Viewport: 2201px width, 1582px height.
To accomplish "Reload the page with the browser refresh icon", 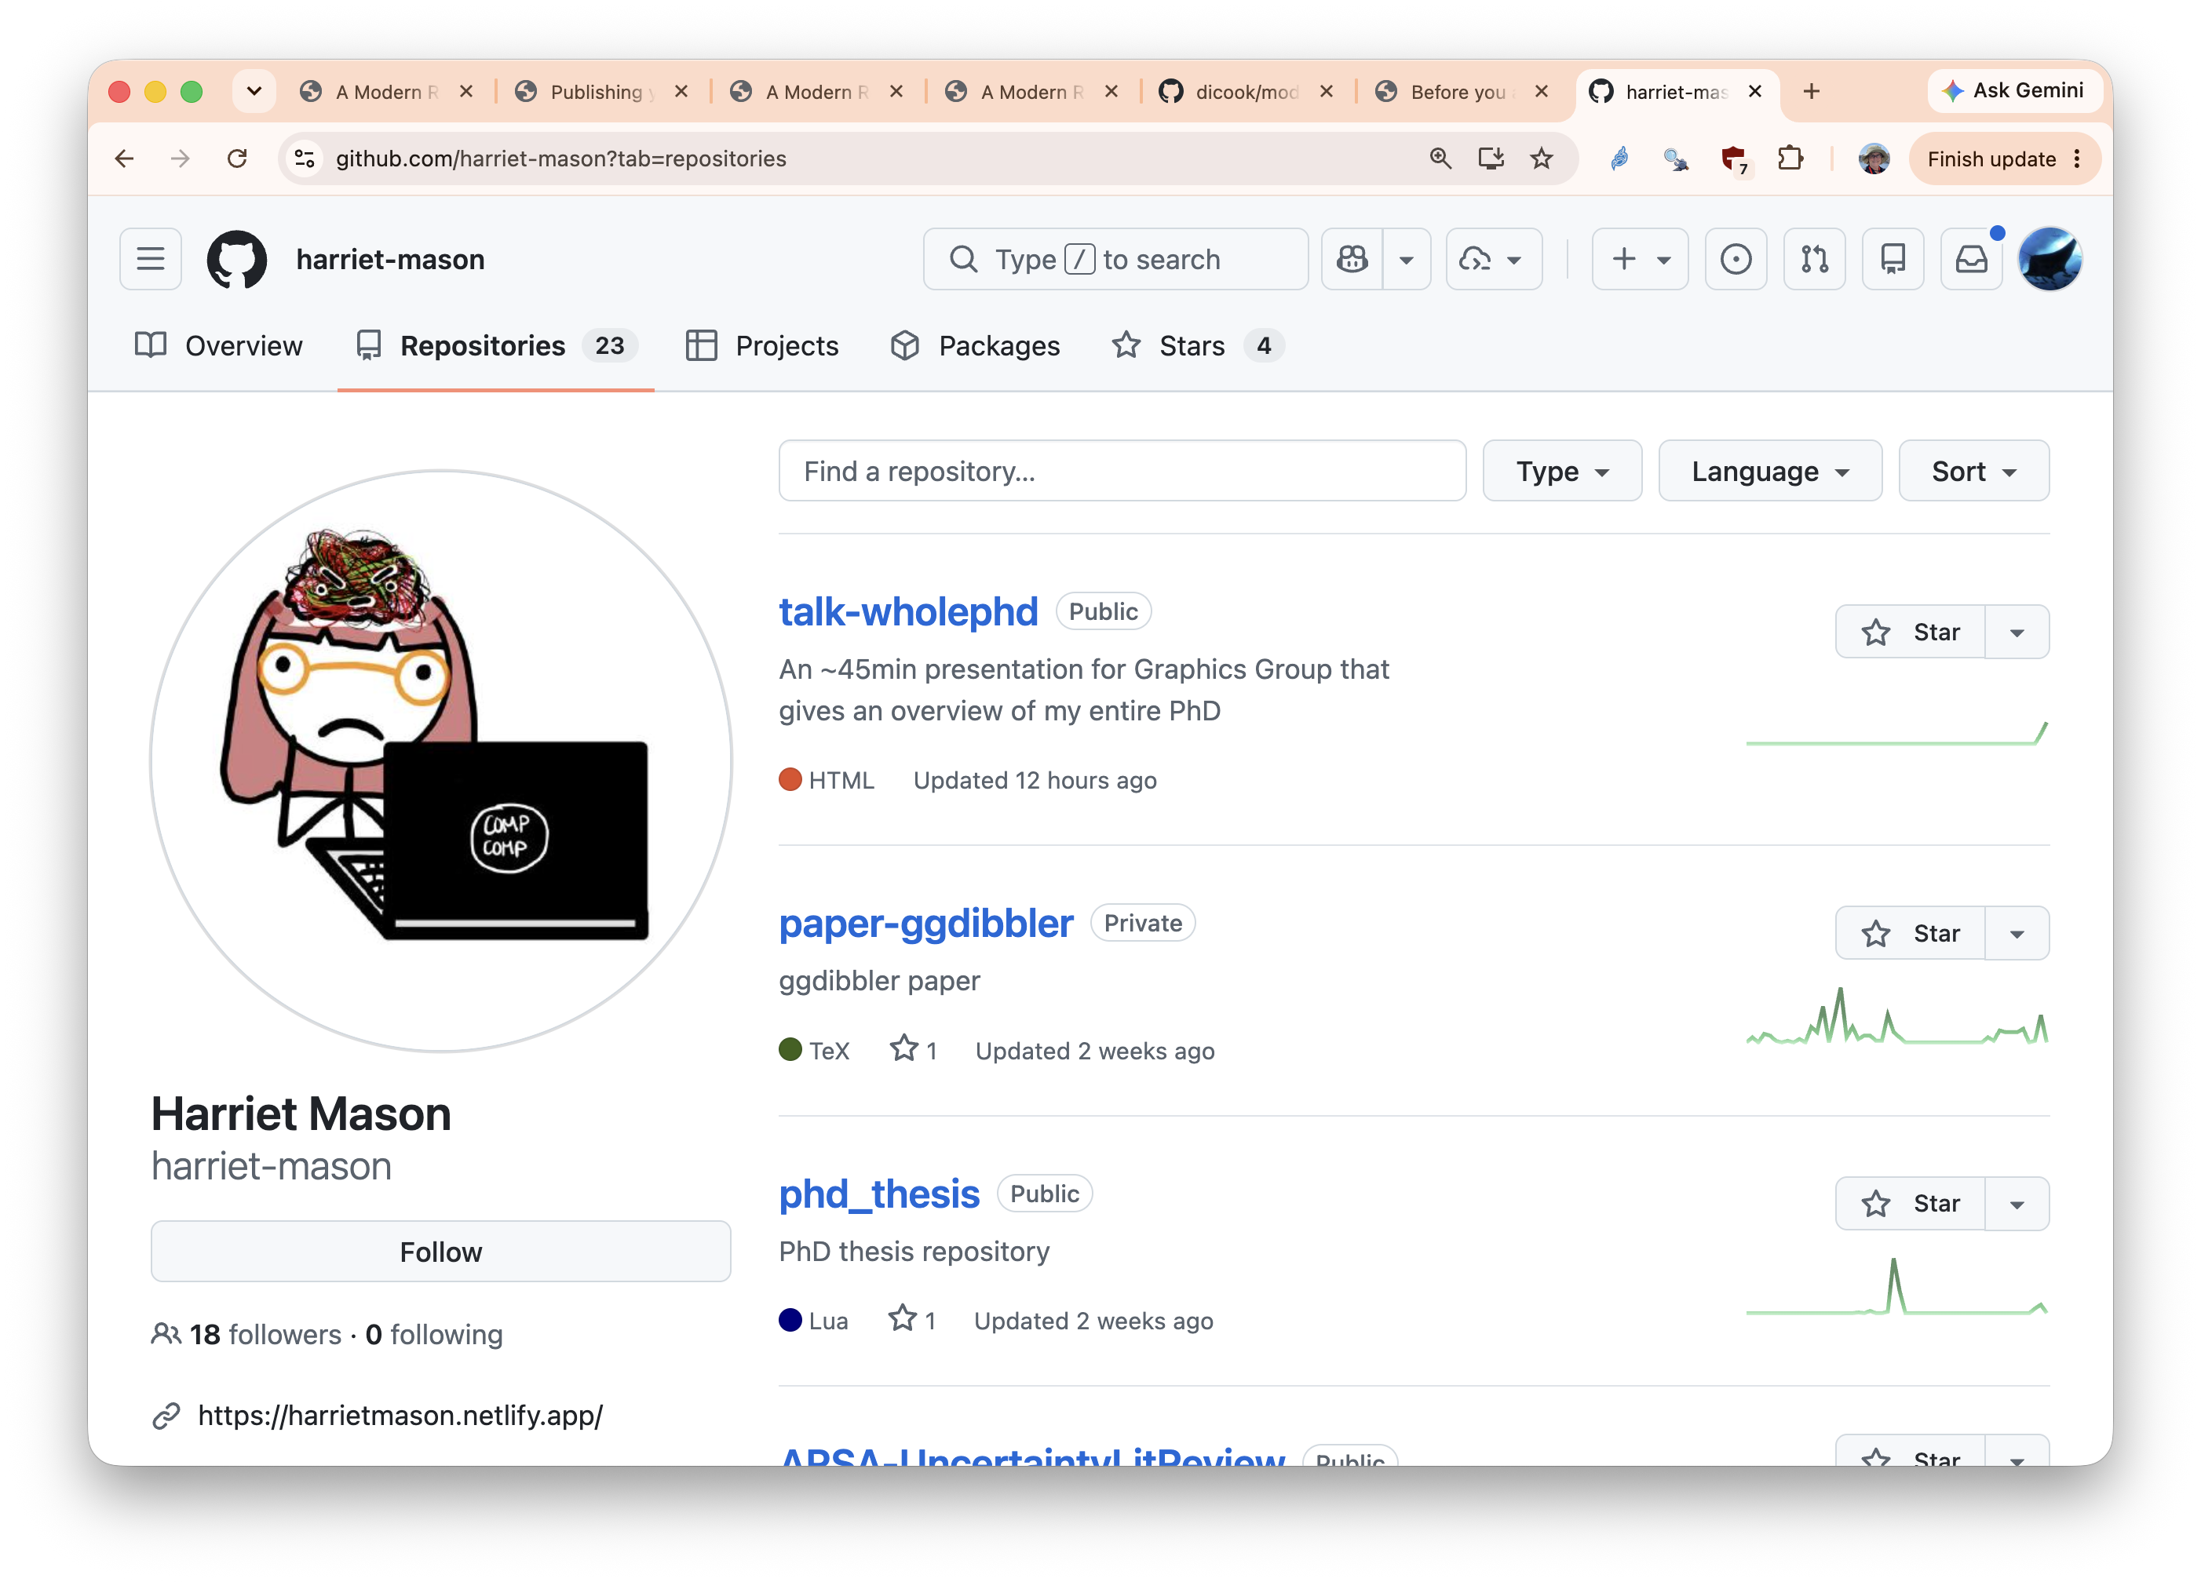I will (x=237, y=158).
